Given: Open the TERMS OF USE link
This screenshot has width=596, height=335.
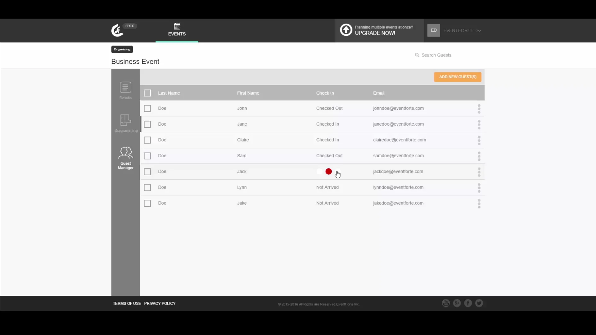Looking at the screenshot, I should [127, 303].
